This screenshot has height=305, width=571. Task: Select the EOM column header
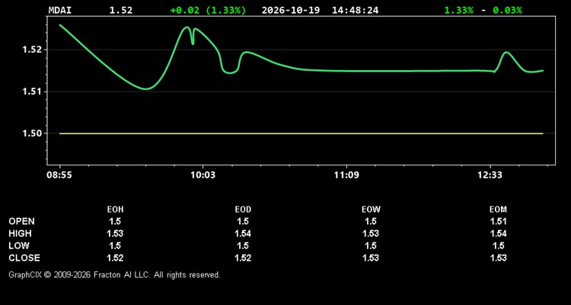(498, 210)
